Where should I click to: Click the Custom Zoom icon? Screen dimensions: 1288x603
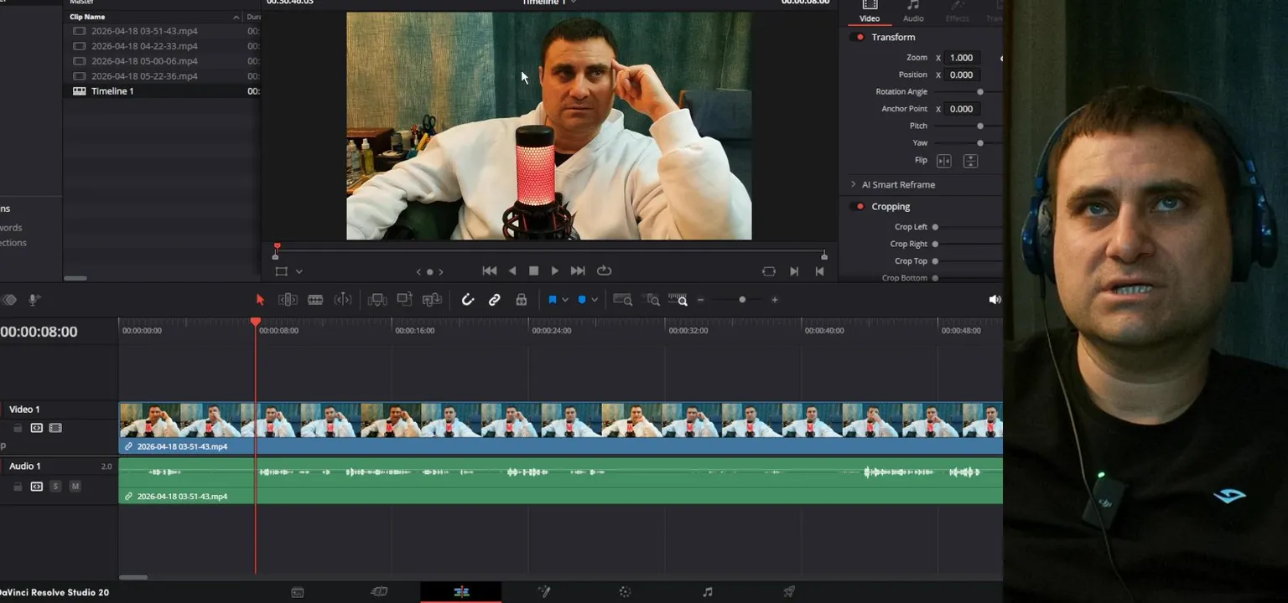(x=678, y=300)
